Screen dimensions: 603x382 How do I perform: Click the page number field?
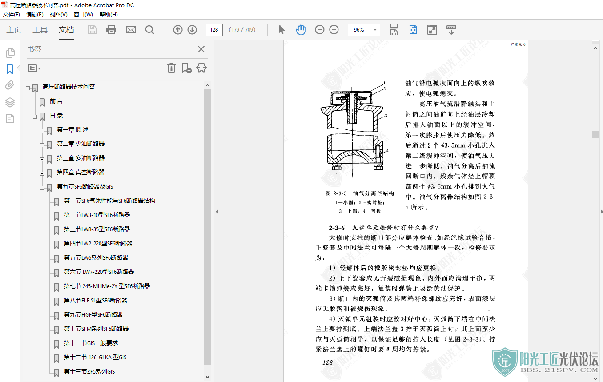[214, 30]
